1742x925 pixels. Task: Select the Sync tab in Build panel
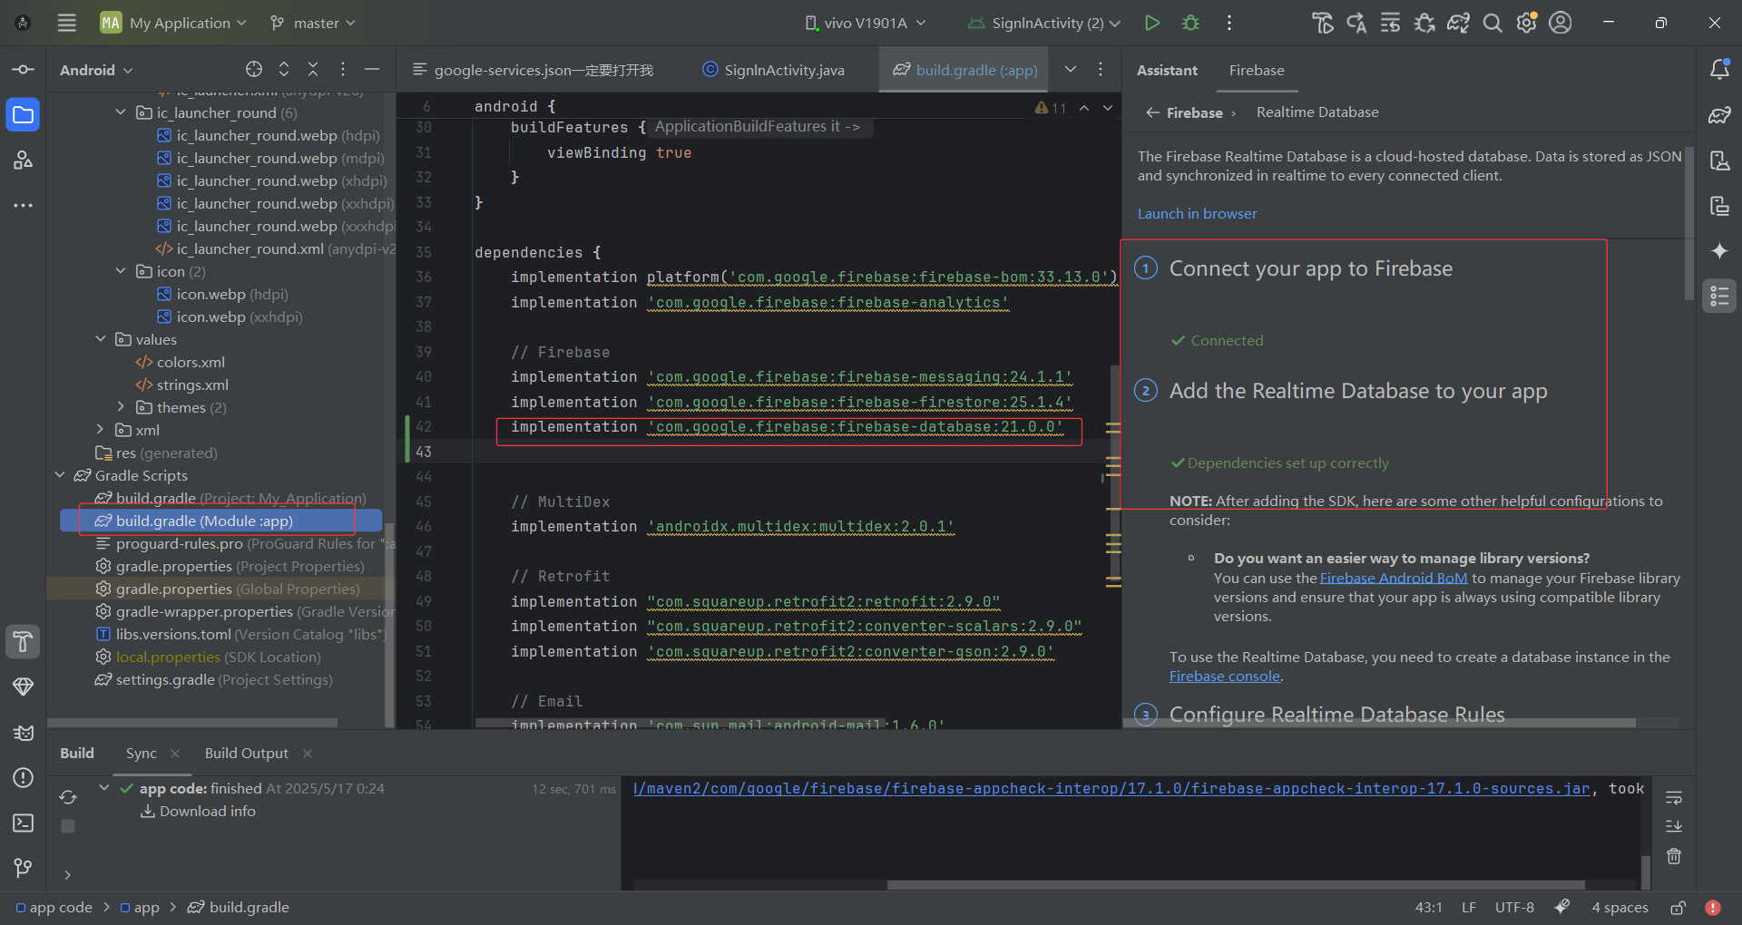(142, 754)
